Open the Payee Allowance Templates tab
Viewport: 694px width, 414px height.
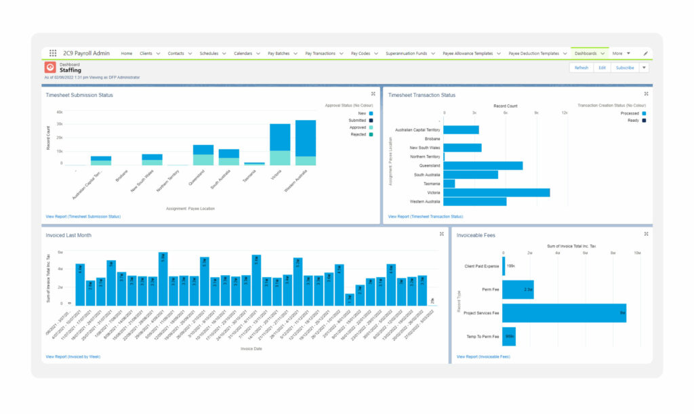pos(468,54)
